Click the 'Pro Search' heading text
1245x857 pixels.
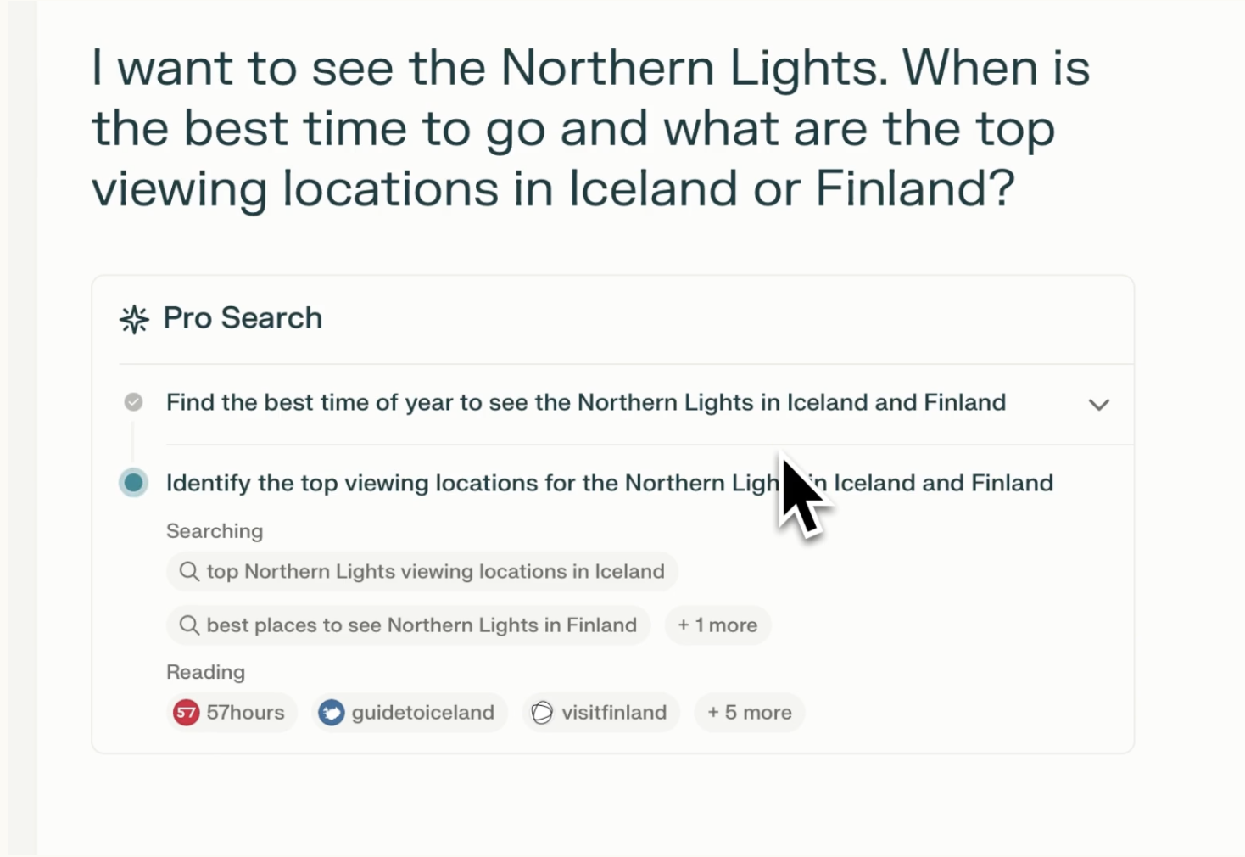point(243,318)
